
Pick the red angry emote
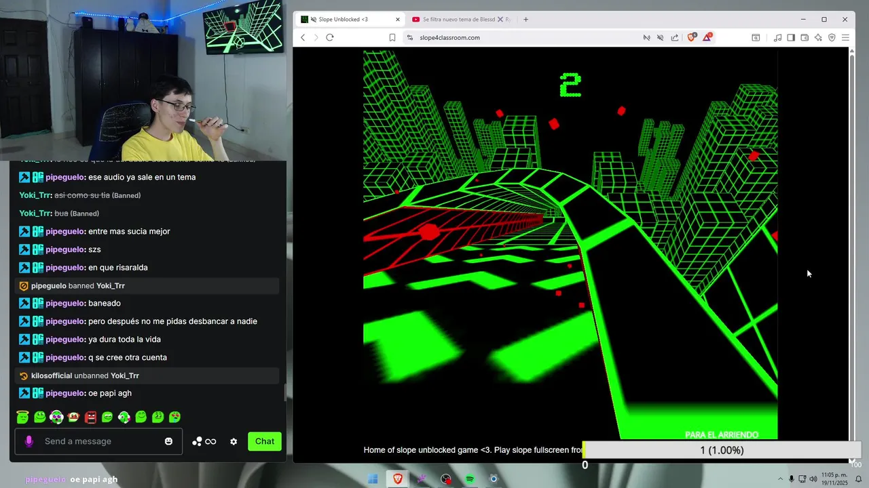click(x=90, y=417)
